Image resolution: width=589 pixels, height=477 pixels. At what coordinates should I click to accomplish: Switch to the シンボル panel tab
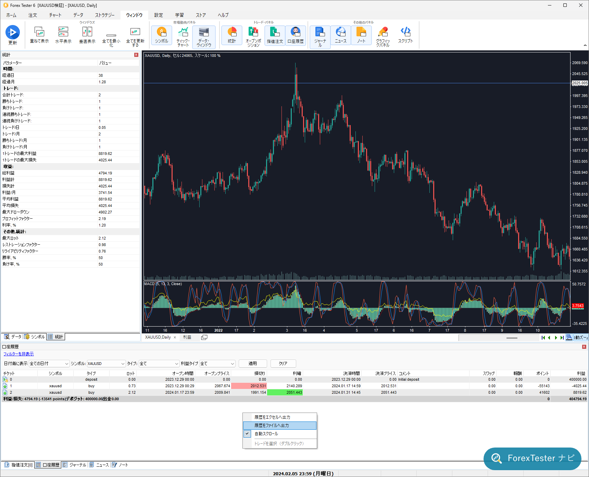(x=35, y=337)
